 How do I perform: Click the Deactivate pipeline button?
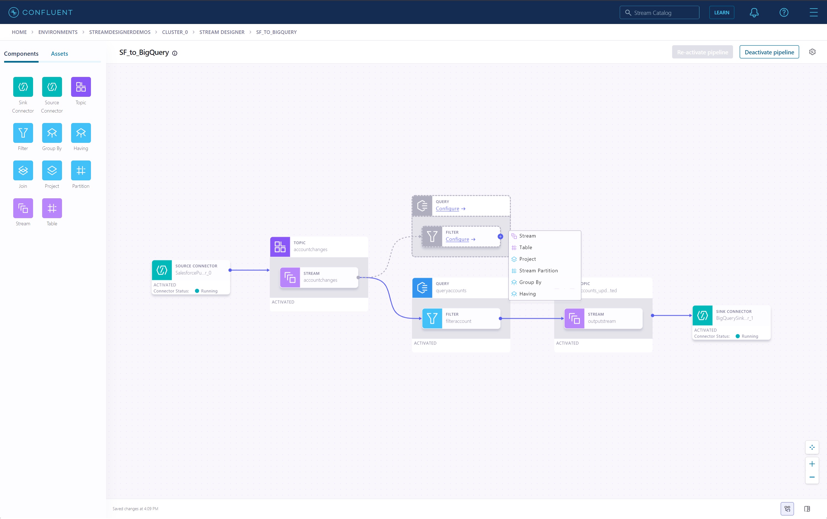769,52
